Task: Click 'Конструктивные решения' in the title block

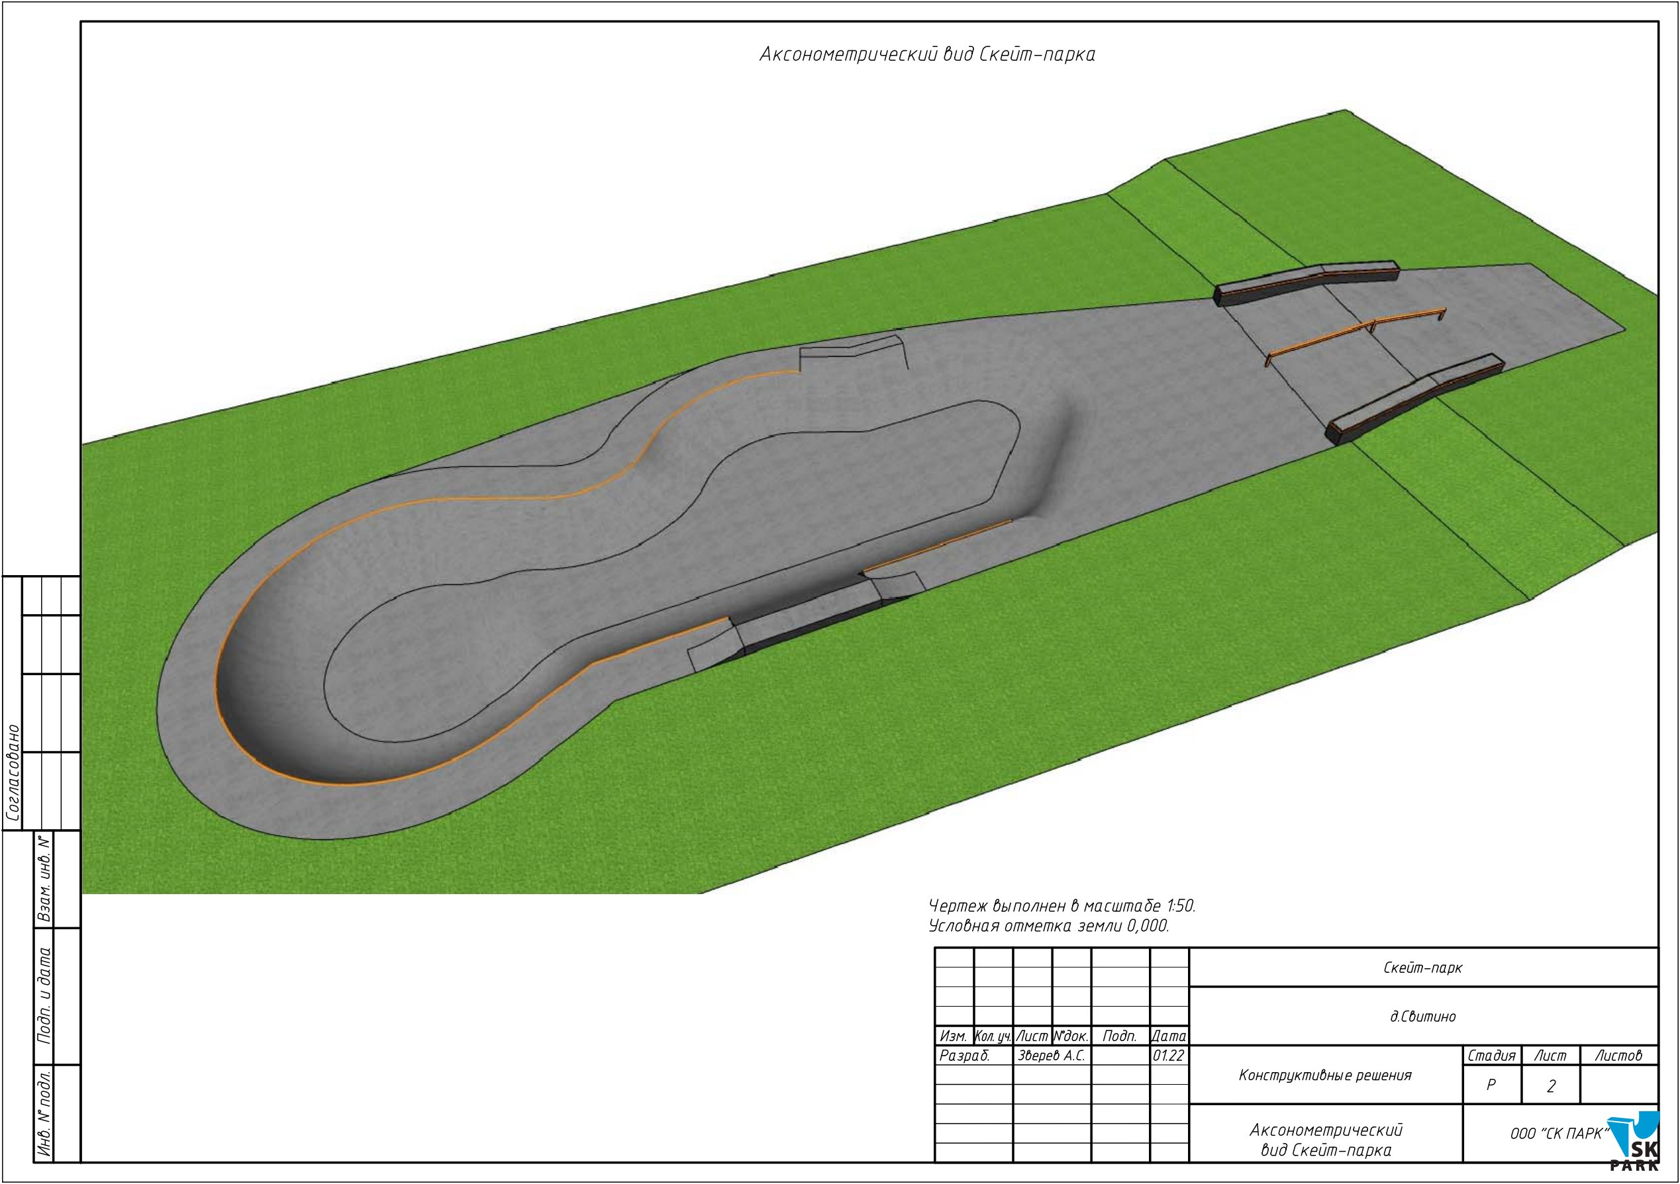Action: tap(1325, 1075)
